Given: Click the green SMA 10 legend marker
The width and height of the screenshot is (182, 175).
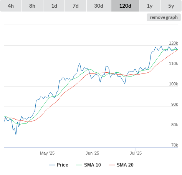Looking at the screenshot, I should point(79,165).
